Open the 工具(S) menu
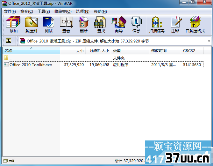Viewport: 213px width, 166px height. (x=44, y=11)
